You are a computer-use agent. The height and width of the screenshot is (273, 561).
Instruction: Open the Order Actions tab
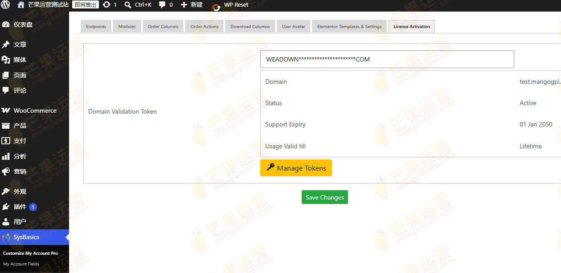[x=205, y=27]
